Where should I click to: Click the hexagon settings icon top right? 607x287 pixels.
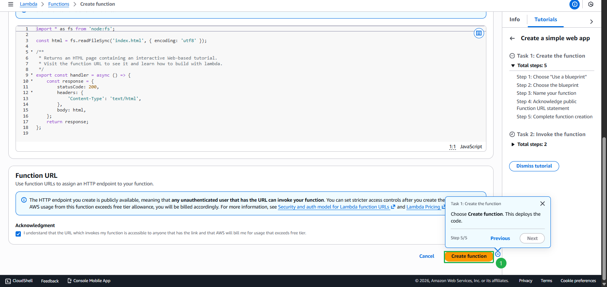591,5
